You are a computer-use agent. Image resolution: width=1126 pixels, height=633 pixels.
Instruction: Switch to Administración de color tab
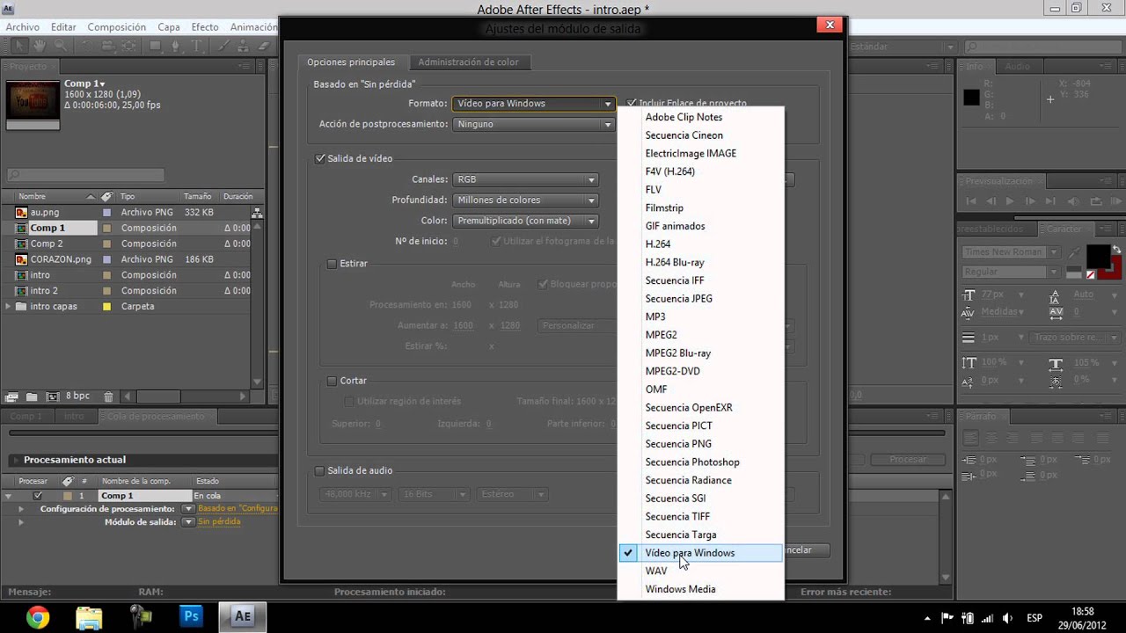point(468,62)
